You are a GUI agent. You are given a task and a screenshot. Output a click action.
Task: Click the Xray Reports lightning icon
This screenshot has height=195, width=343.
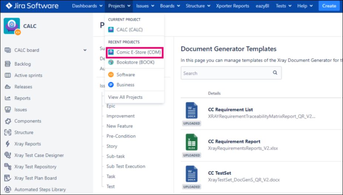click(x=7, y=144)
